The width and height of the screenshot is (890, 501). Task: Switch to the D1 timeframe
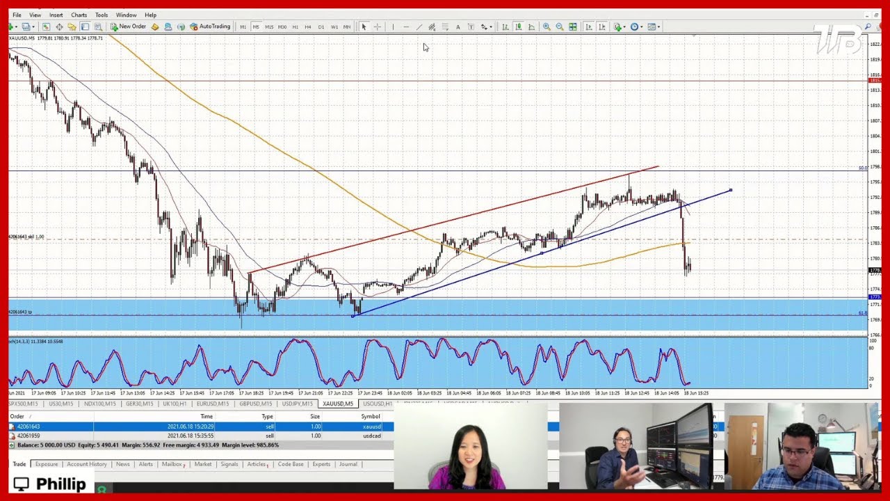coord(321,26)
